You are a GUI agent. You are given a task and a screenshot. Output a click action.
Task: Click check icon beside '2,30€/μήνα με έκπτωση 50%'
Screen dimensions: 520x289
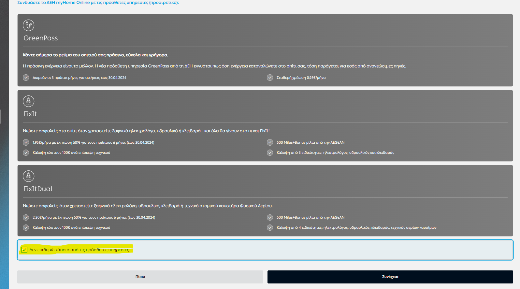tap(26, 217)
